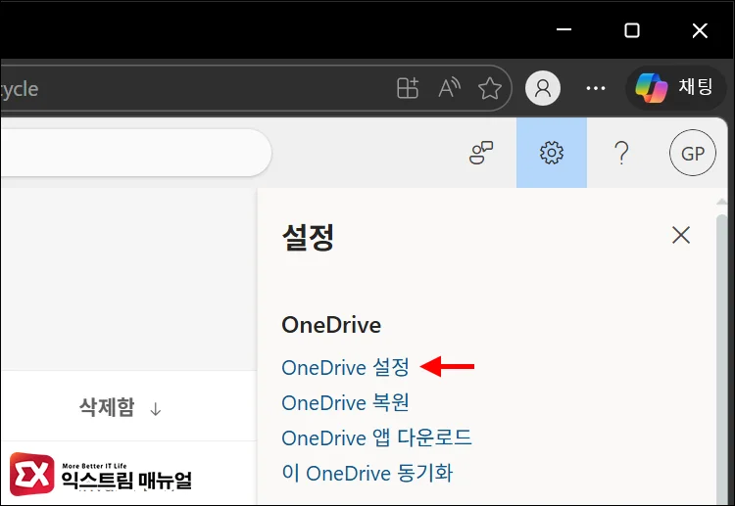Close the browser window
Screen dimensions: 735x506
[700, 30]
